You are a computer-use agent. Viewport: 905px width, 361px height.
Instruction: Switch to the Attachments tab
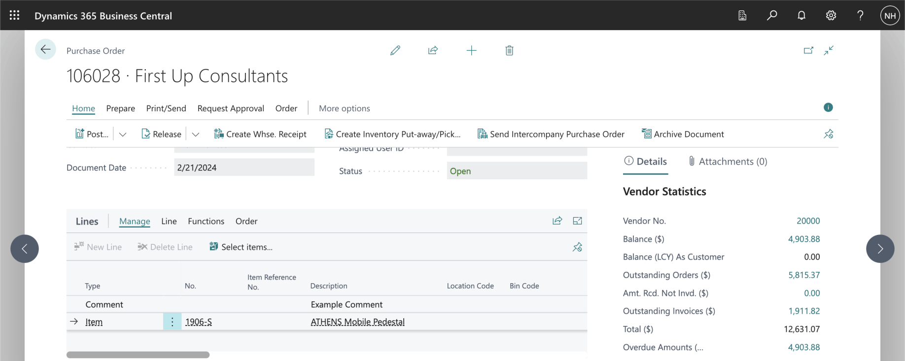coord(728,162)
